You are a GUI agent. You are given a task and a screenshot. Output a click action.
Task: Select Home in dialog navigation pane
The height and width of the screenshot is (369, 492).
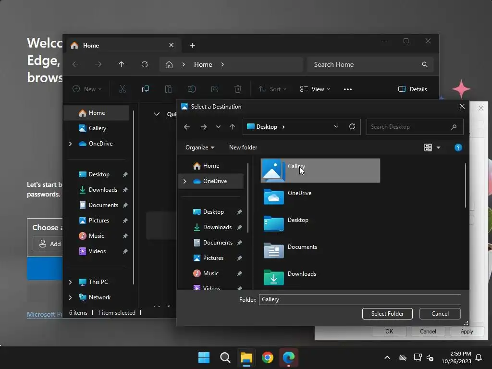[211, 166]
